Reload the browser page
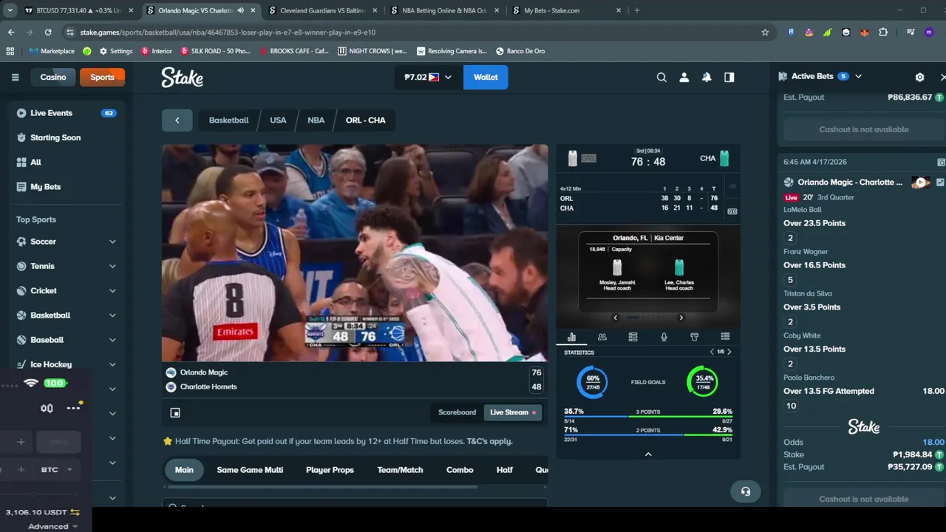The image size is (946, 532). click(48, 33)
